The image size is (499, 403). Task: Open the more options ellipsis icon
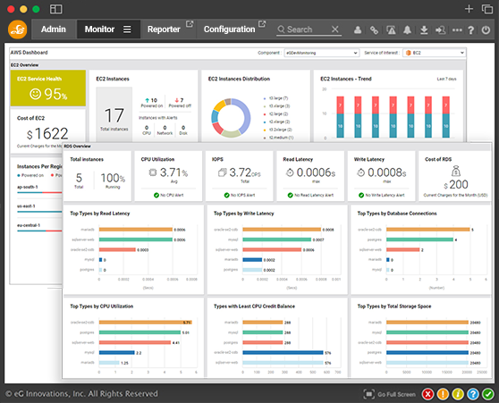tap(457, 29)
